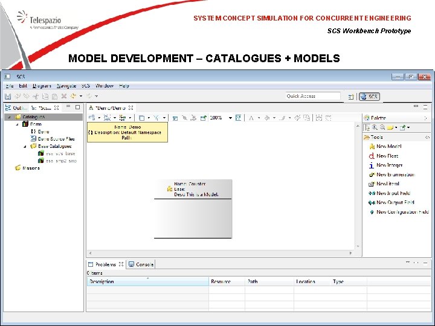
Task: Maximize the Outline panel view
Action: coord(78,107)
